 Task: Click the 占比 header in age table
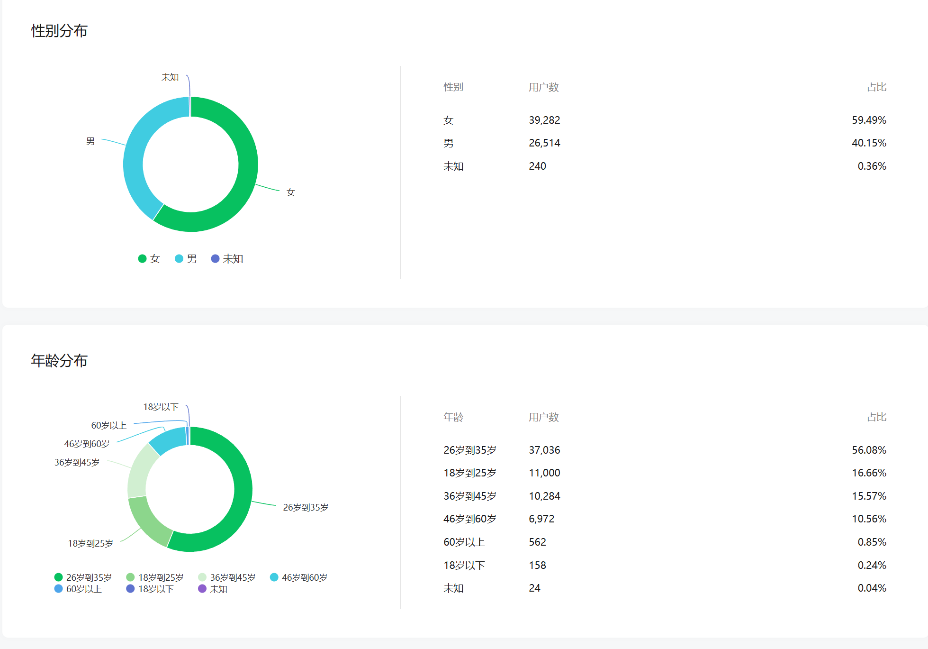876,417
